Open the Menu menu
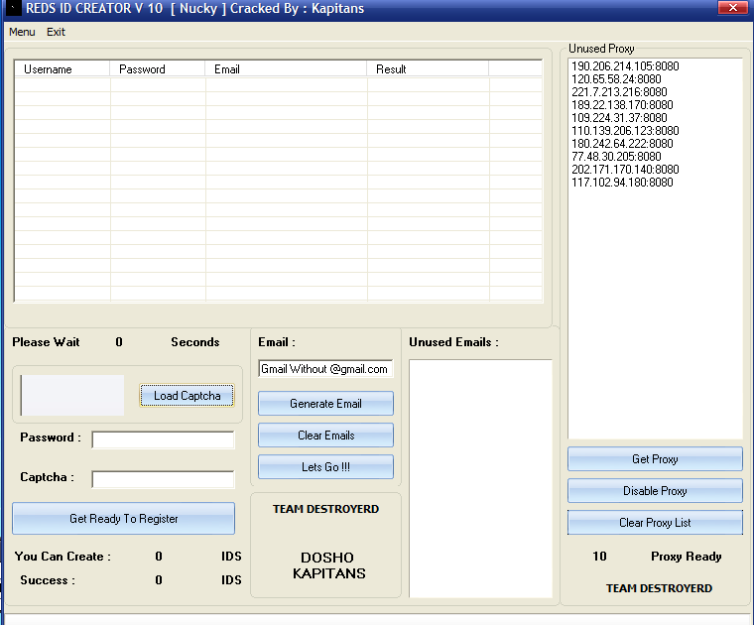The image size is (754, 625). tap(22, 32)
